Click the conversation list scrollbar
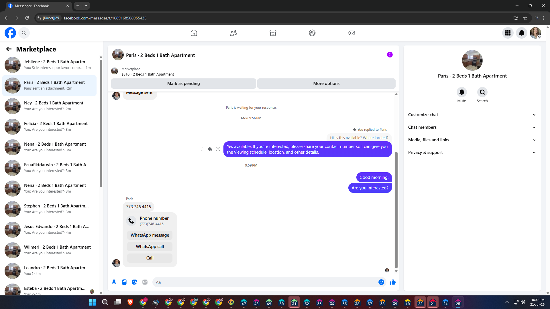550x309 pixels. pyautogui.click(x=101, y=123)
